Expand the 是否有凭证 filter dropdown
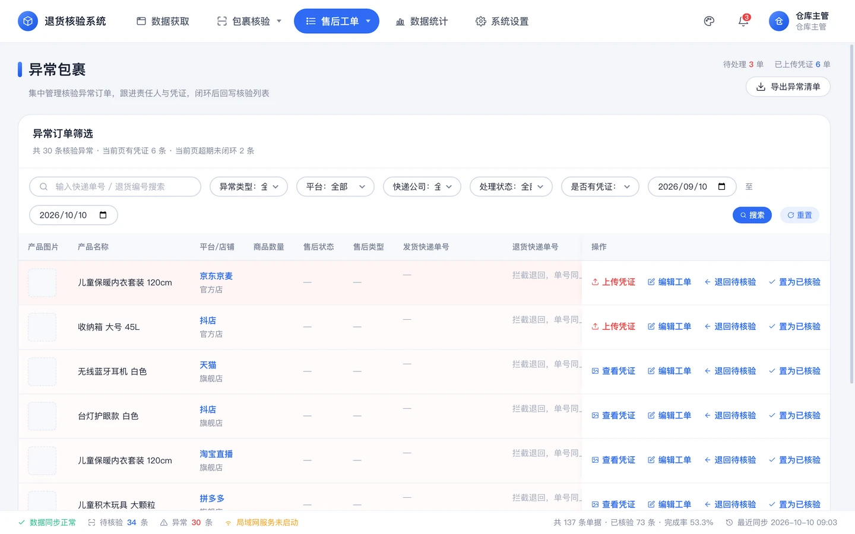 [x=600, y=187]
